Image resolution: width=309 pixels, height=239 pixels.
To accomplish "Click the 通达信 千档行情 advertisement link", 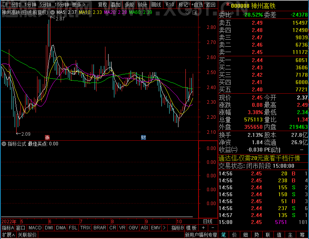I will click(259, 158).
